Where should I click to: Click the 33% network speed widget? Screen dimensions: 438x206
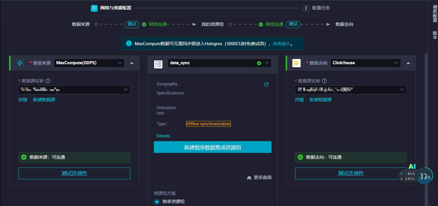[424, 176]
